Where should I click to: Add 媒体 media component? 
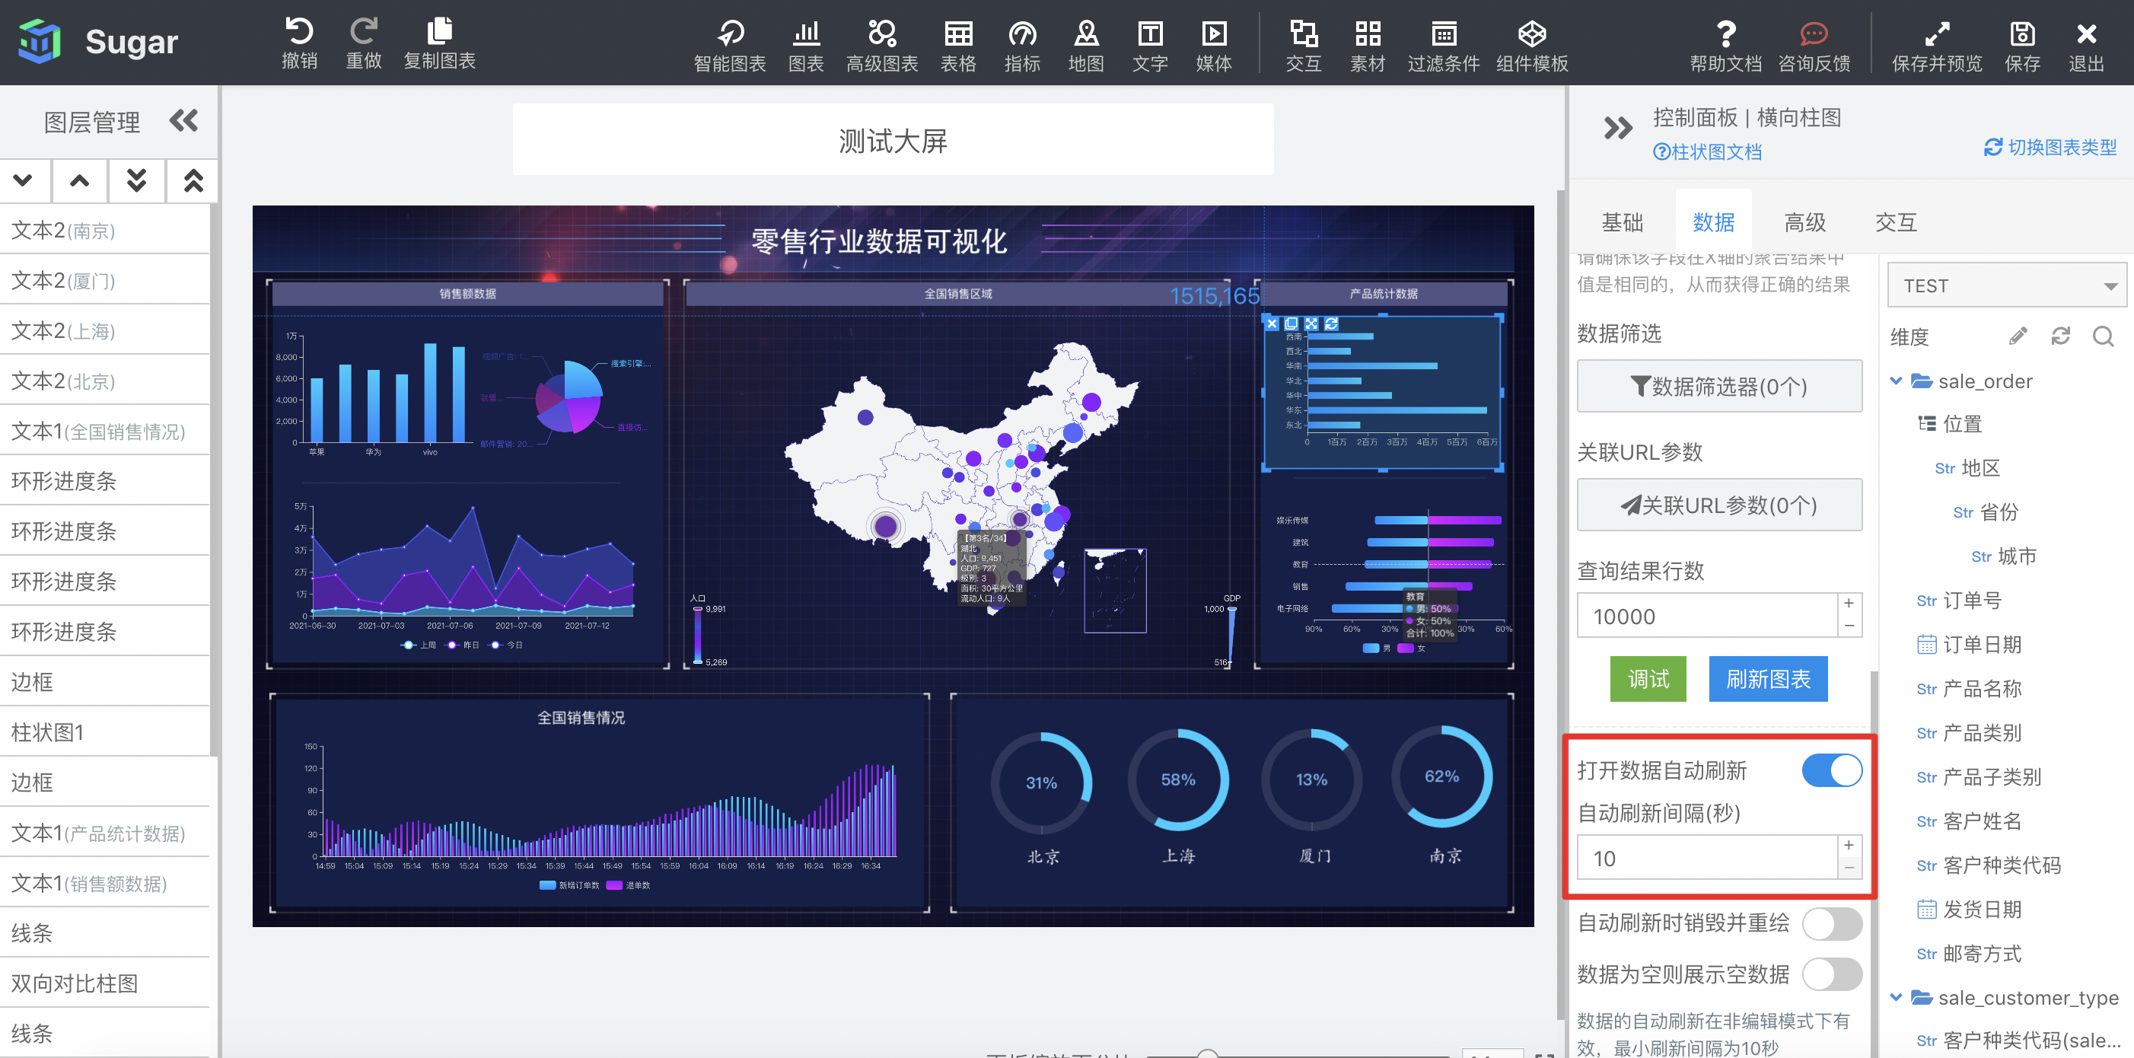[1214, 46]
